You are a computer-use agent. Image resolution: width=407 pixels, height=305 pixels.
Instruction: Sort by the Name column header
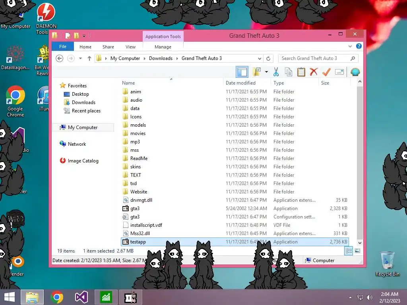click(x=128, y=83)
